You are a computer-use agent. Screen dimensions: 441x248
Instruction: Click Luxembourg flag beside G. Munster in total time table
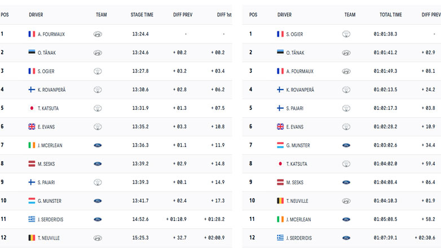(280, 145)
